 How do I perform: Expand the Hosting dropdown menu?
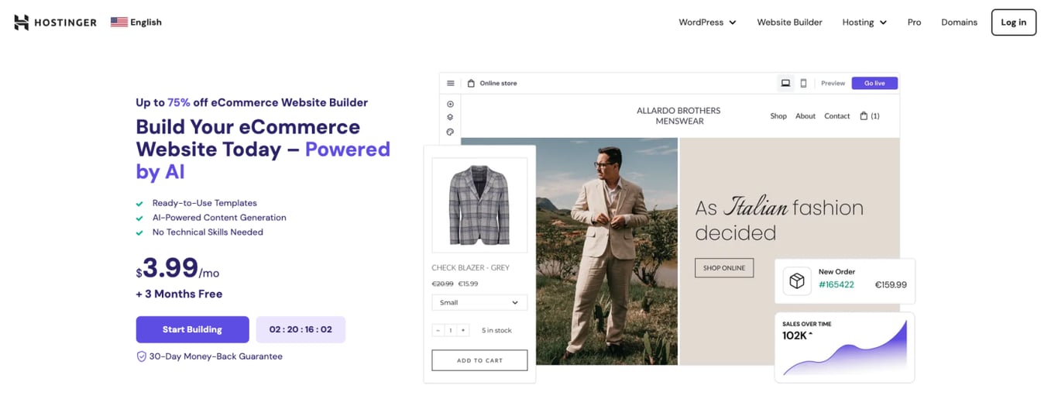(864, 22)
